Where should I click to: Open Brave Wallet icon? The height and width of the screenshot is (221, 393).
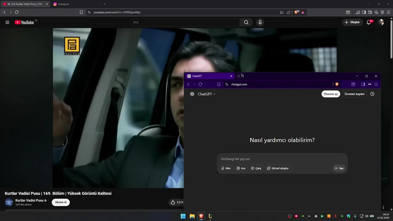[x=370, y=12]
